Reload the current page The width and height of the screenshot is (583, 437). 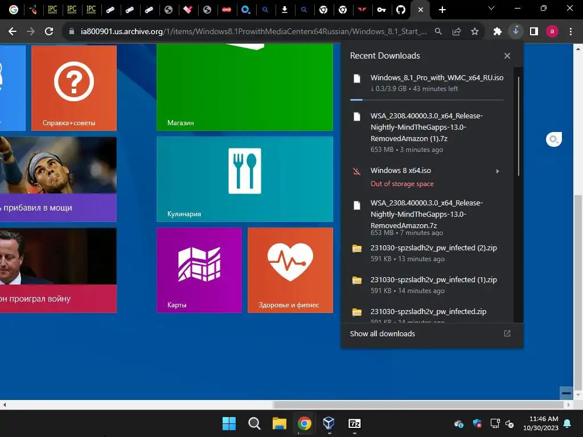(49, 32)
